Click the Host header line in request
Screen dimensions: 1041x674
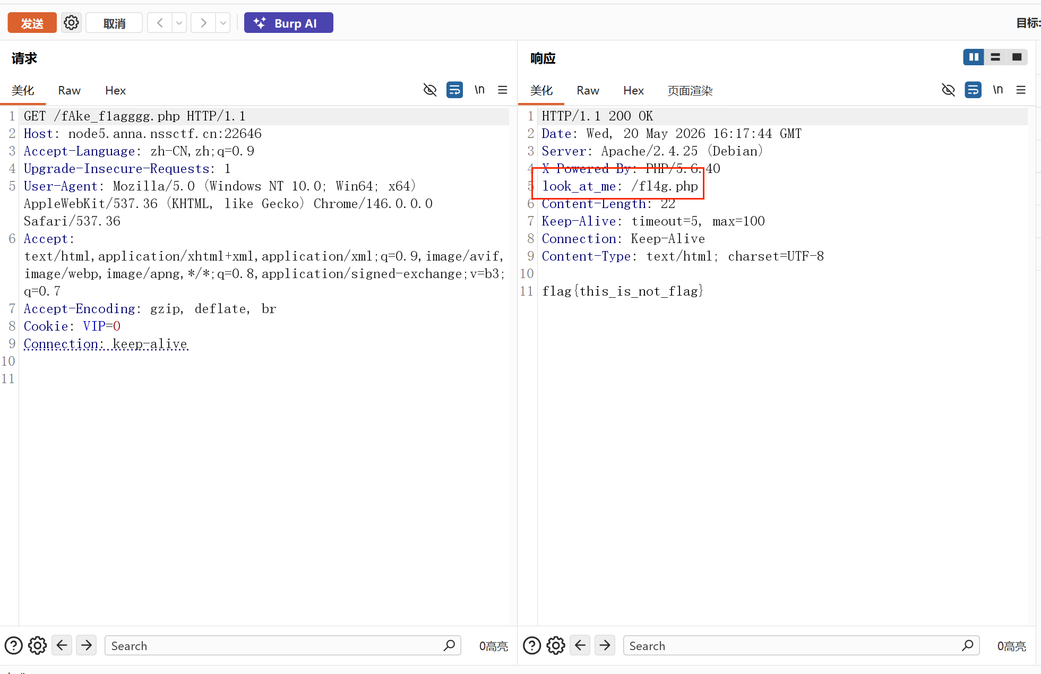coord(143,134)
